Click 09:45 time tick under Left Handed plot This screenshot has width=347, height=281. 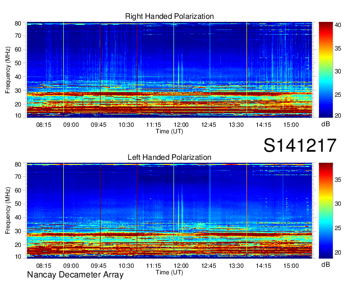coord(98,266)
